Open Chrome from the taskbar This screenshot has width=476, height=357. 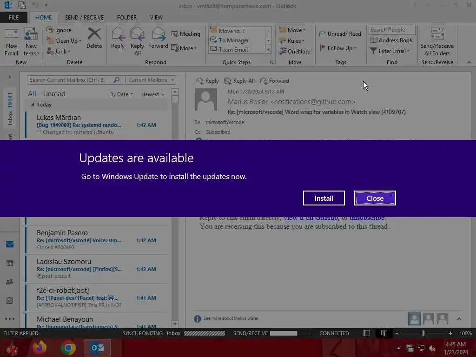68,348
